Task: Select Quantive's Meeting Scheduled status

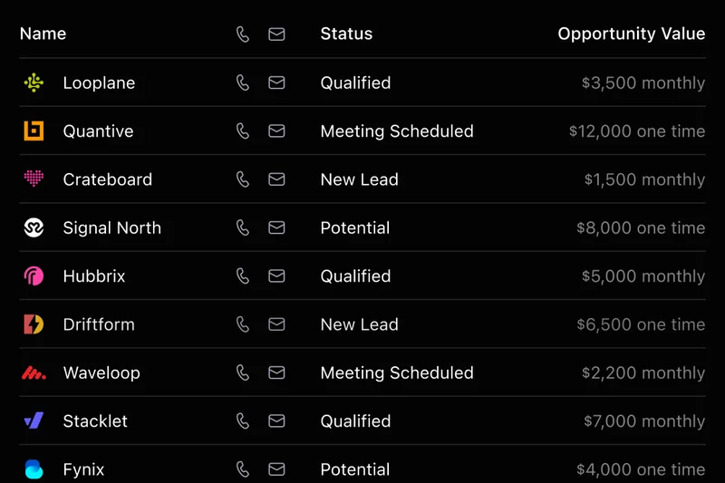Action: [397, 131]
